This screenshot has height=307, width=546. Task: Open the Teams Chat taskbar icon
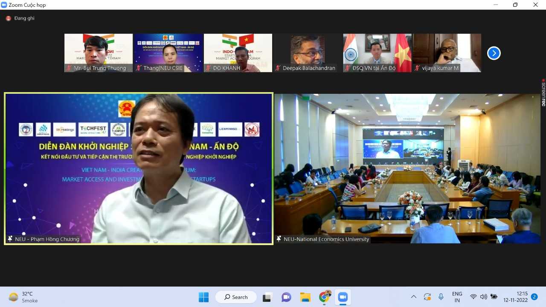[x=286, y=297]
